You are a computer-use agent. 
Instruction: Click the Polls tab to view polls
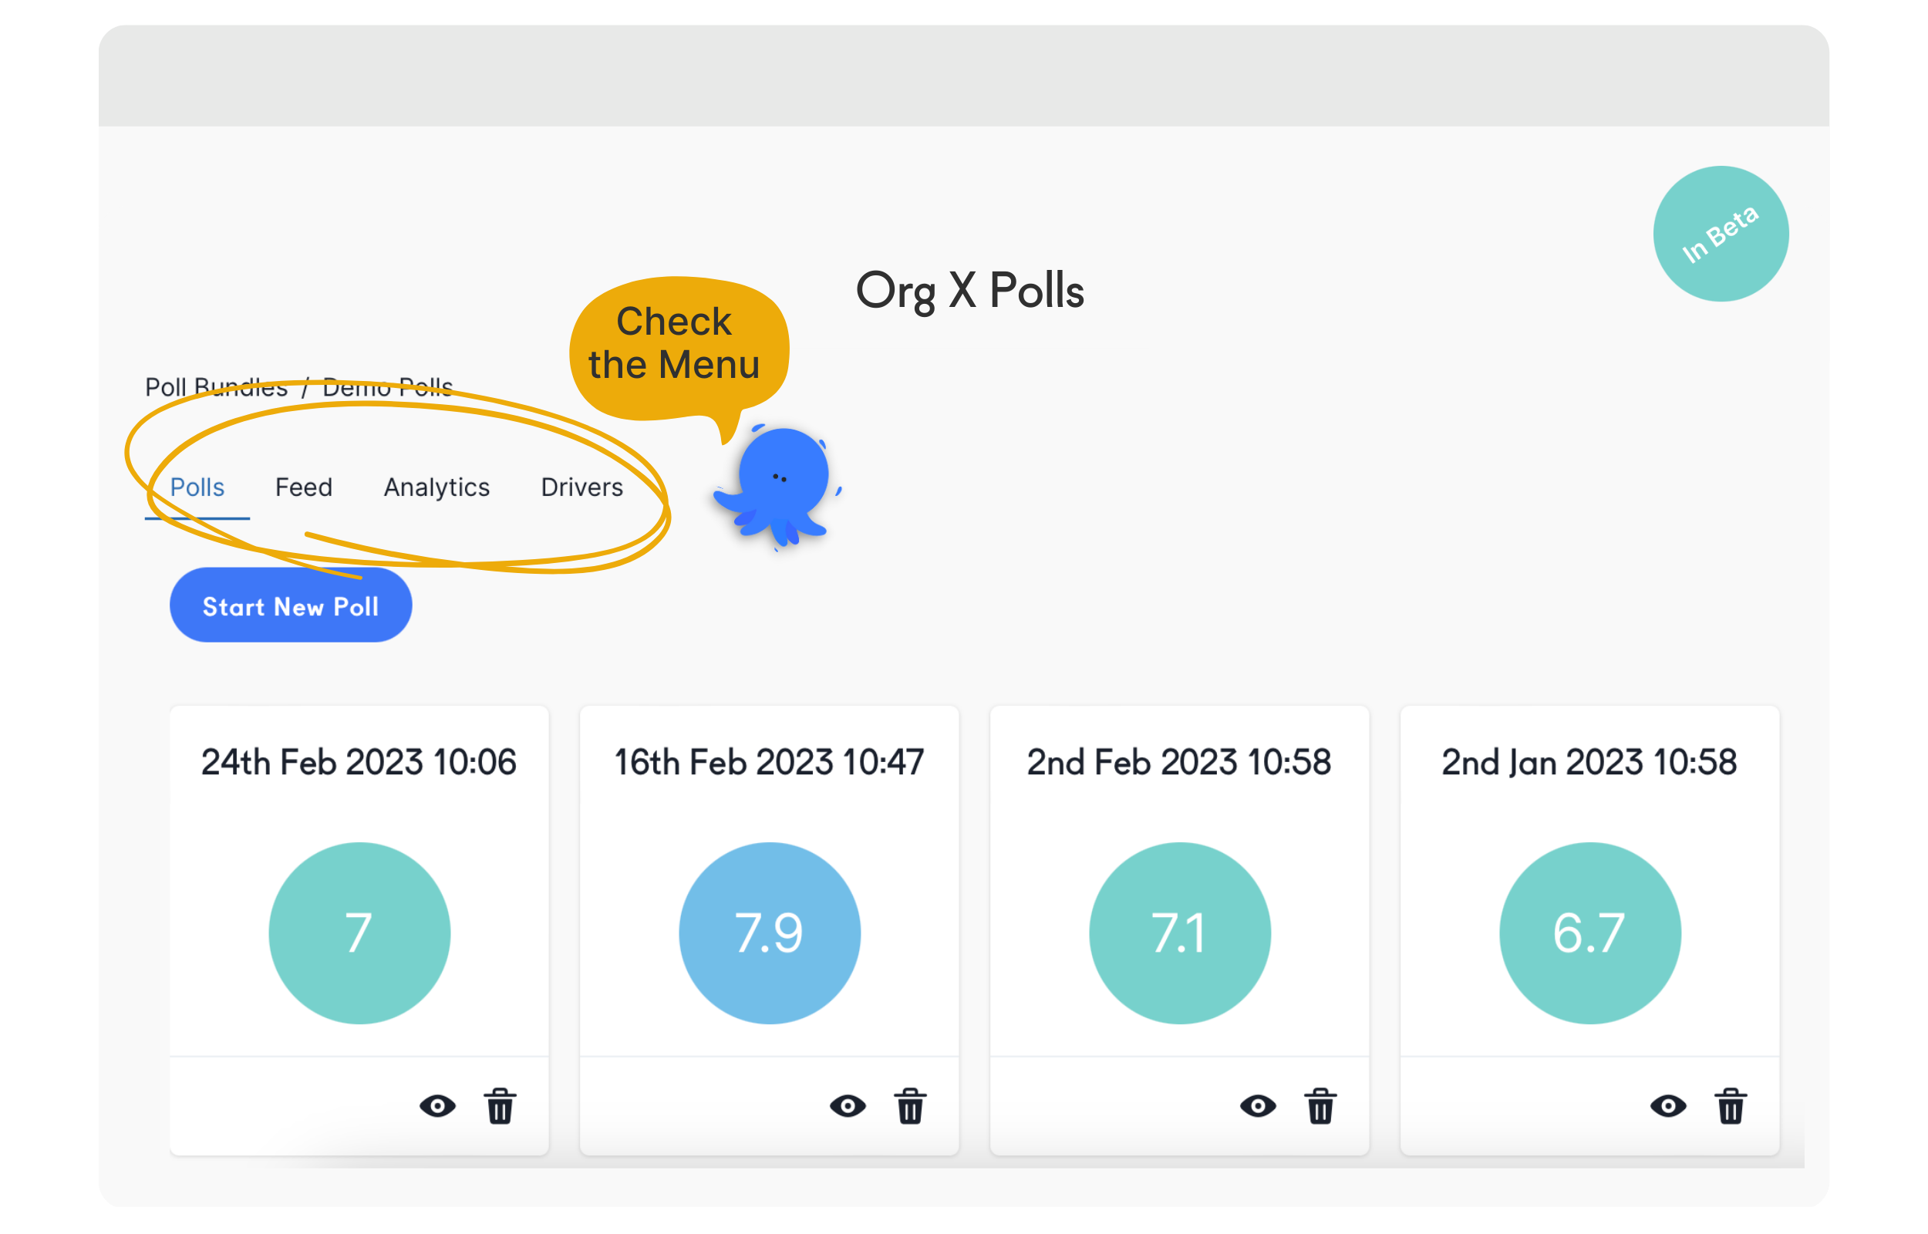[x=198, y=487]
